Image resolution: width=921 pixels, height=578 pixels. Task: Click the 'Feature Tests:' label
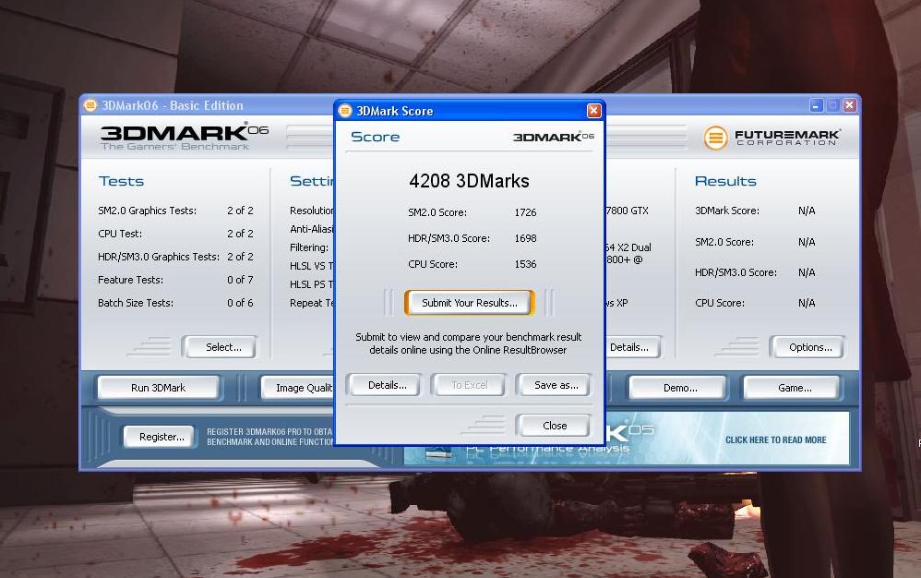pyautogui.click(x=130, y=280)
